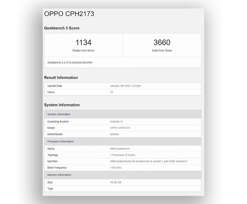Viewport: 247px width, 204px height.
Task: Click the Memory Information header row
Action: pos(123,175)
